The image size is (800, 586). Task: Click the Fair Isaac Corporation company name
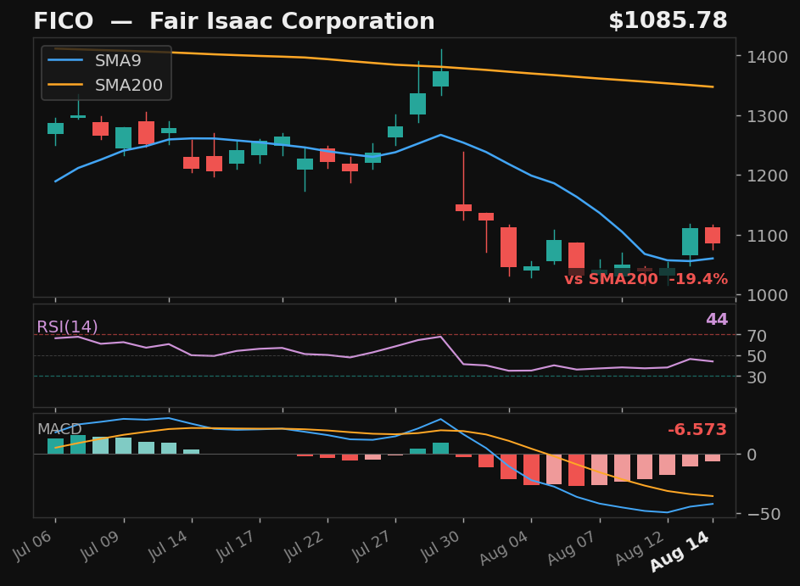tap(292, 21)
